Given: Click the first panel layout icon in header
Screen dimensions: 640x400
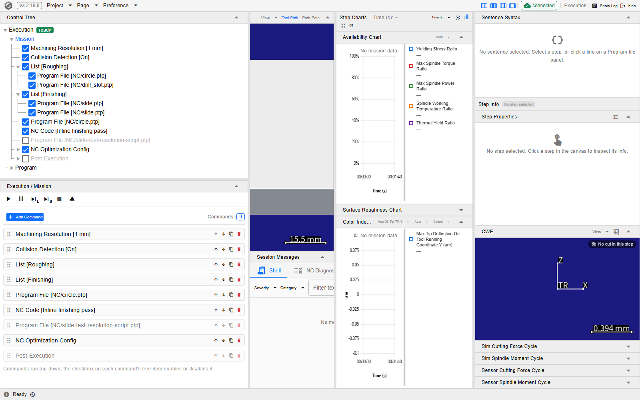Looking at the screenshot, I should (484, 6).
